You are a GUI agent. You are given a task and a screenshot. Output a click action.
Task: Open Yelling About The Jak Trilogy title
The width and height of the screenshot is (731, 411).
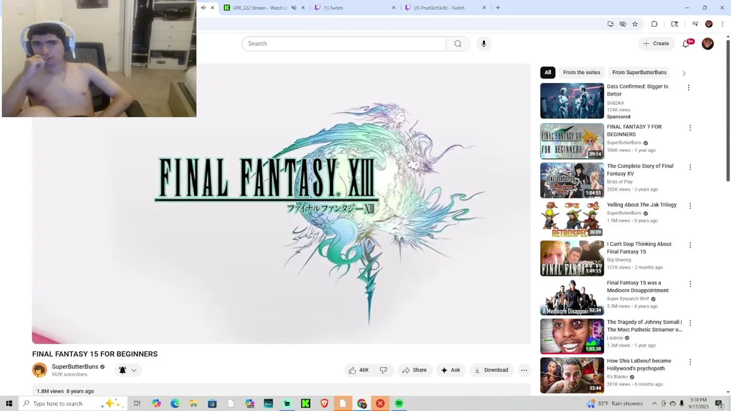pyautogui.click(x=641, y=205)
